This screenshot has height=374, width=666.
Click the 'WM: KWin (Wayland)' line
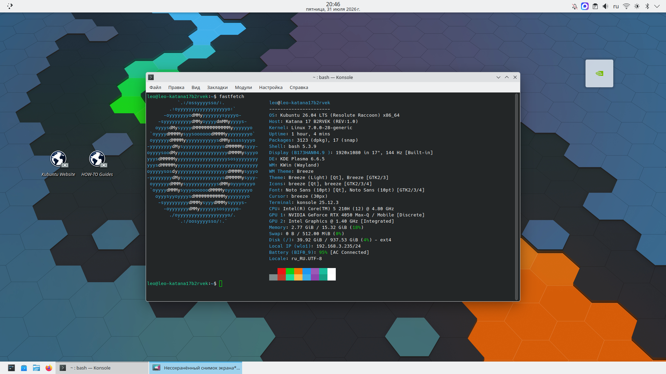[294, 165]
